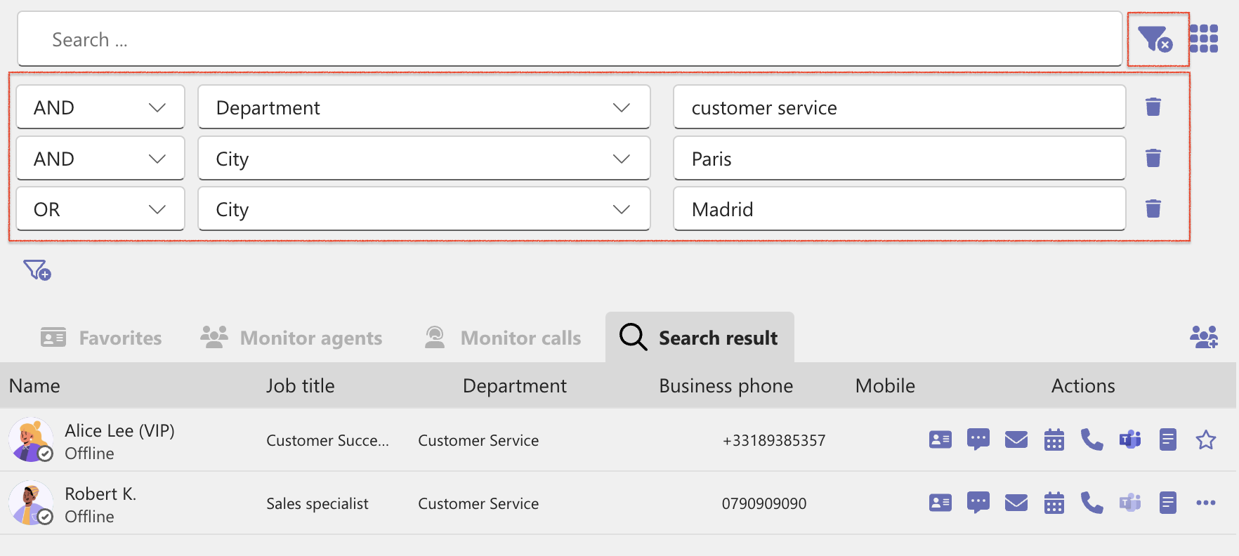Viewport: 1239px width, 556px height.
Task: Clear all filters with the funnel-x icon
Action: click(1155, 39)
